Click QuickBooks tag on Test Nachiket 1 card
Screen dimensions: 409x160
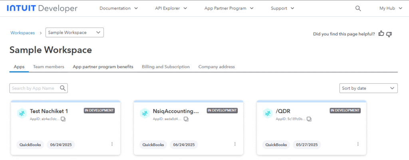coord(30,144)
